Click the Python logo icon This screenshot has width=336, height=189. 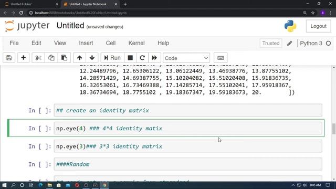[290, 26]
